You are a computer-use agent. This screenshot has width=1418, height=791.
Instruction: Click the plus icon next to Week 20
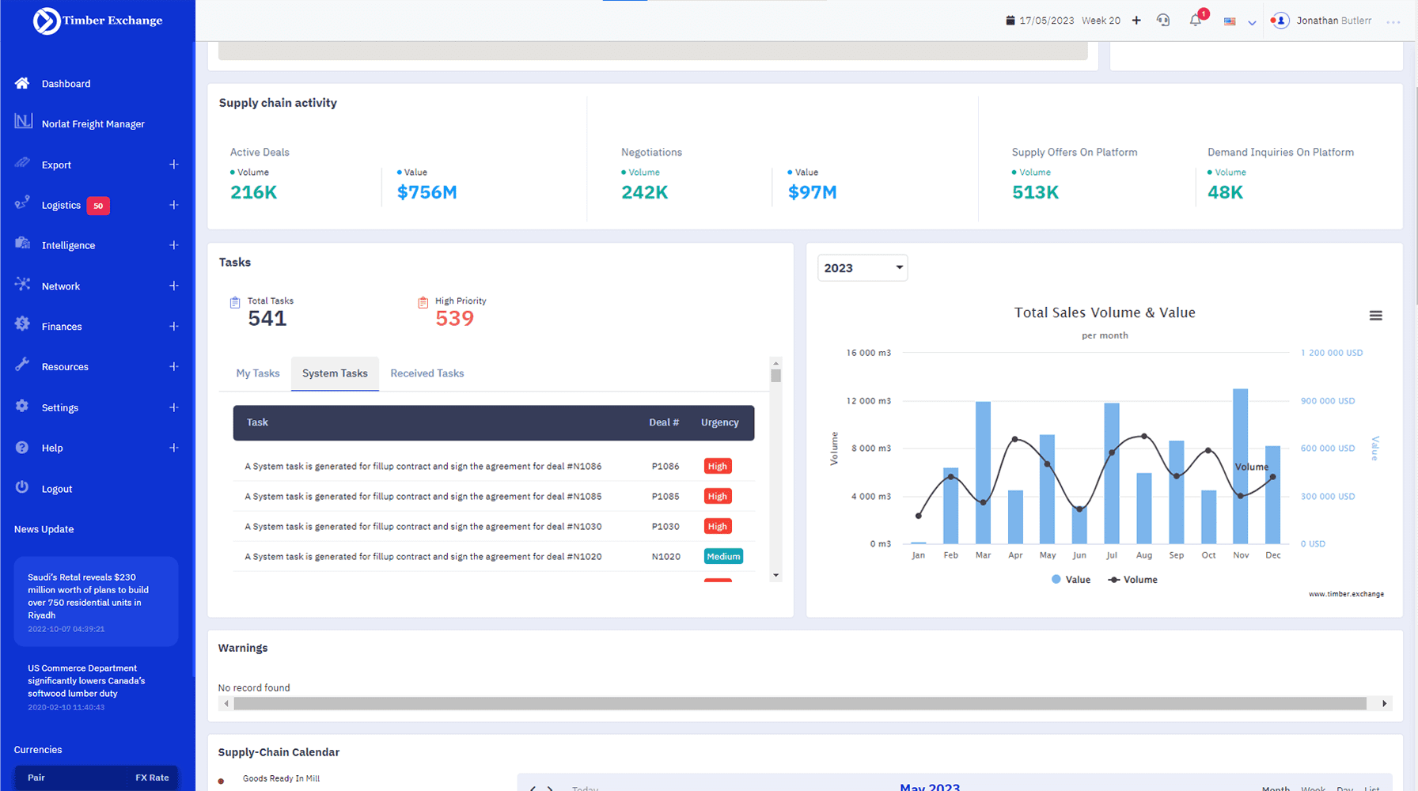[x=1136, y=21]
